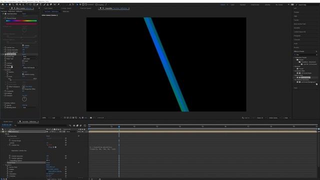Select the Pan Behind anchor point tool

click(30, 4)
